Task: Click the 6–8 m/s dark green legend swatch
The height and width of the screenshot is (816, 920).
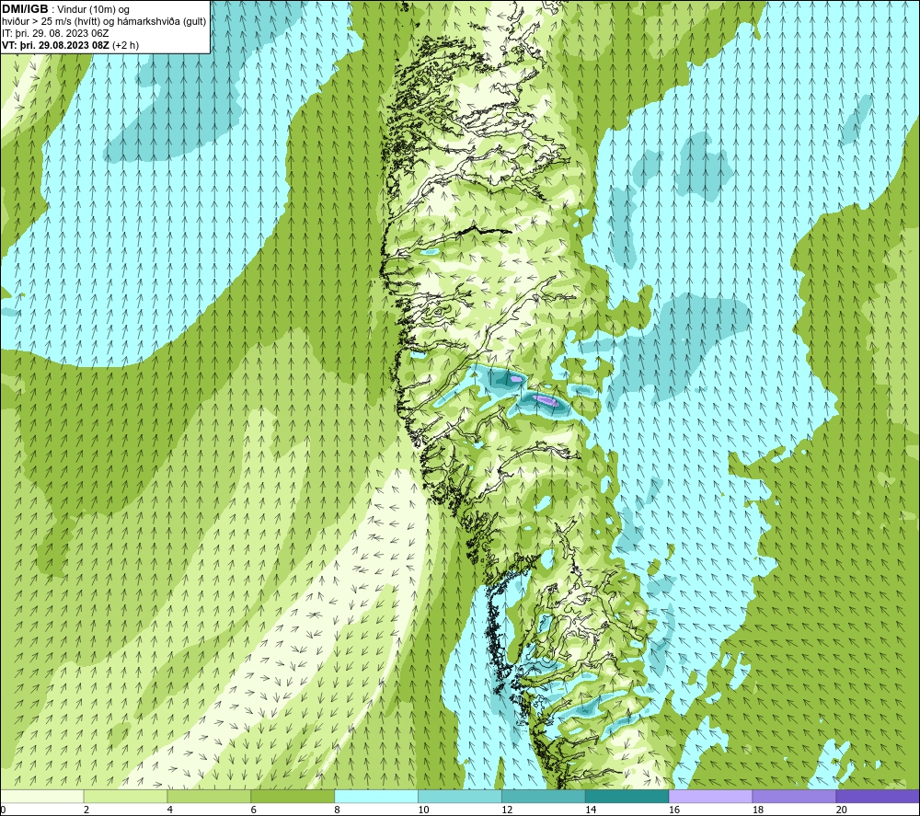Action: pyautogui.click(x=293, y=796)
